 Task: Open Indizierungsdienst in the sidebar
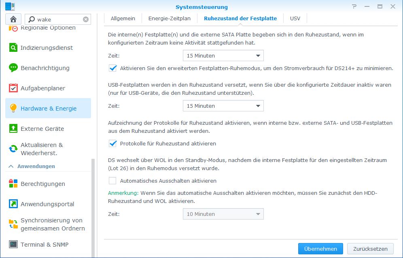click(47, 47)
